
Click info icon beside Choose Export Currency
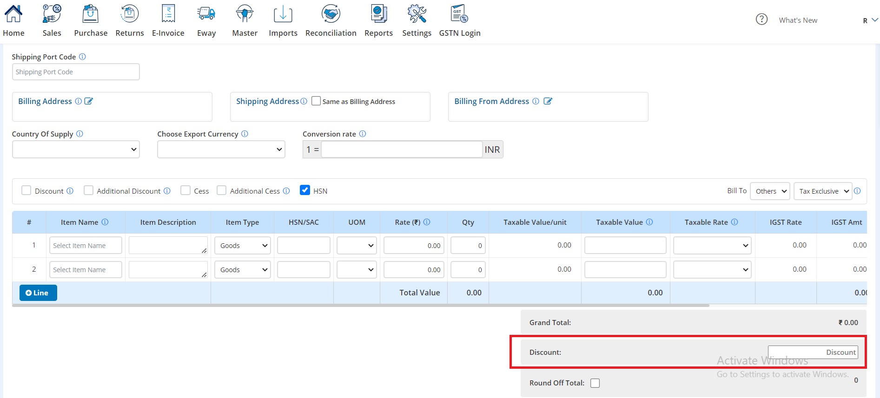245,134
